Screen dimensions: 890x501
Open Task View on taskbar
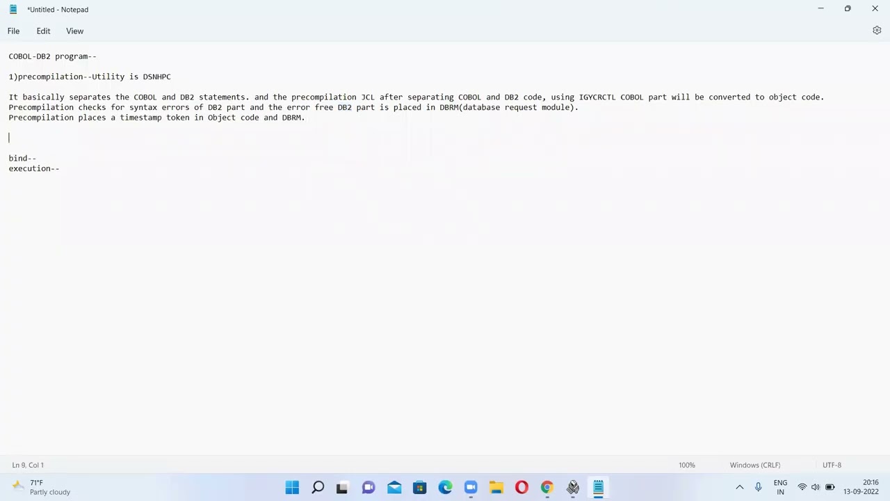[342, 487]
